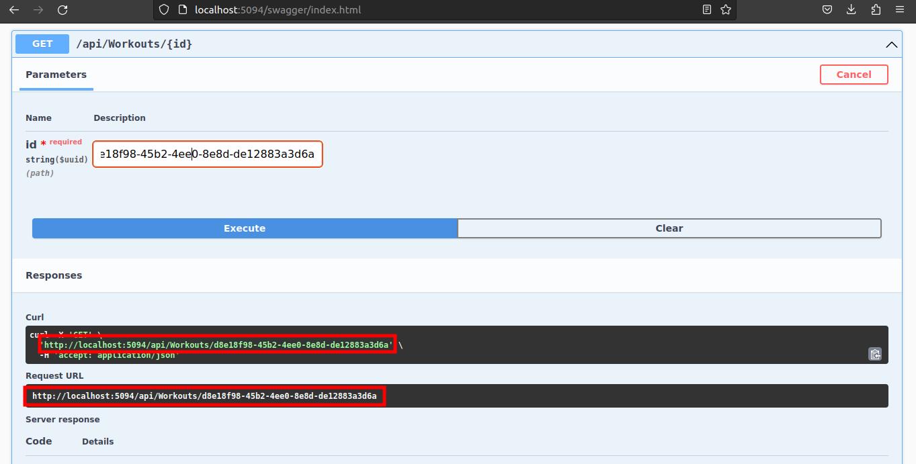
Task: Reload the Swagger page
Action: pos(63,10)
